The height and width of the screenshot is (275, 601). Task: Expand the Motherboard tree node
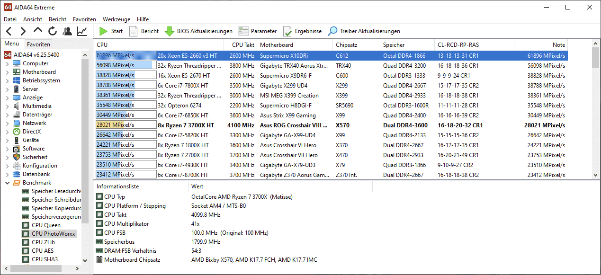click(7, 72)
